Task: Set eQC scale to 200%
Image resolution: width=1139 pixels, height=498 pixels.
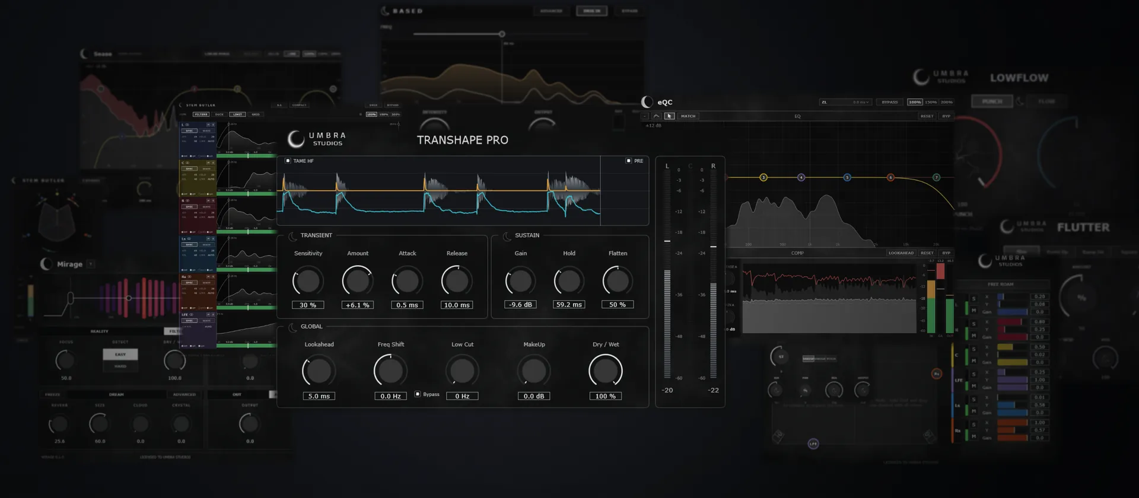Action: click(x=946, y=102)
